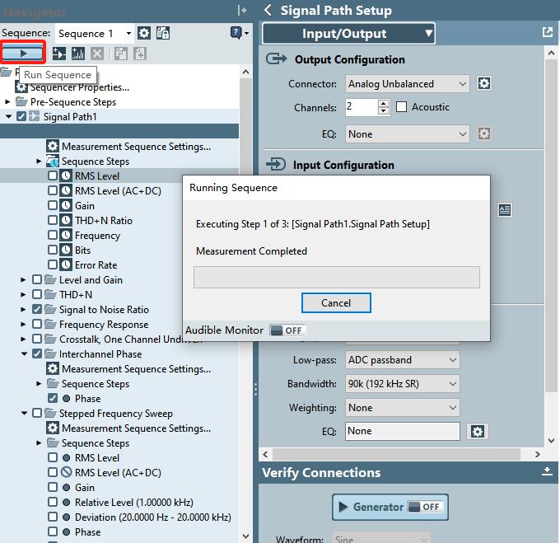Open Sequencer Properties in the tree
This screenshot has width=560, height=543.
point(79,87)
